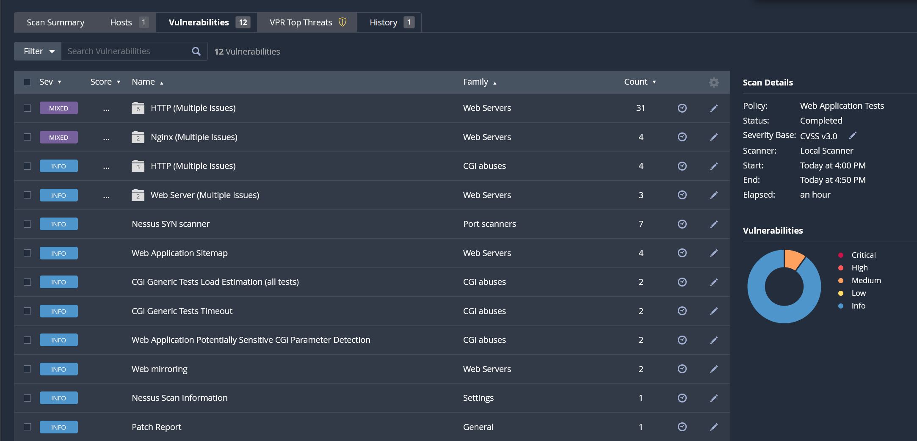Select the Nessus Scan Information checkbox
Screen dimensions: 917x441
point(28,398)
